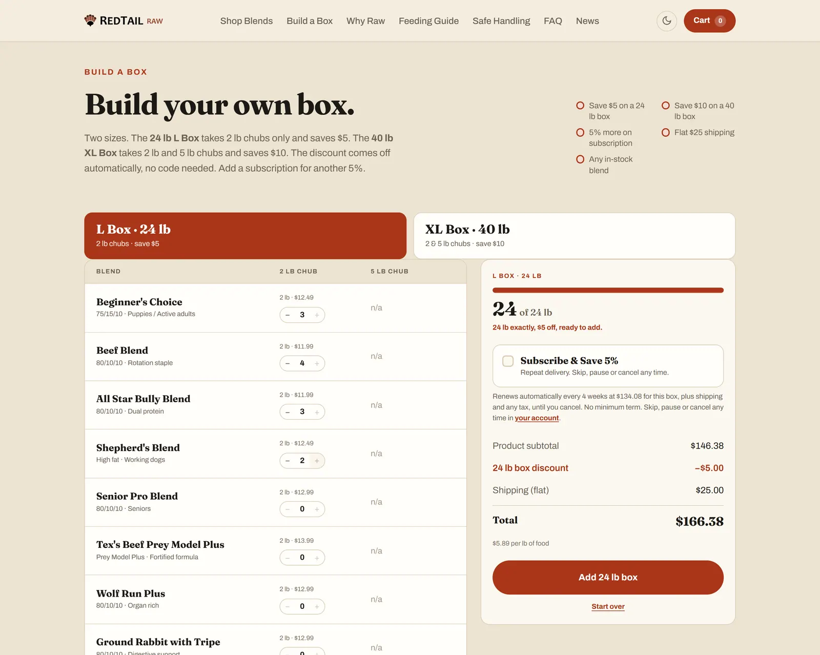Click Beef Blend quantity field showing 4
Screen dimensions: 820x655
point(302,363)
